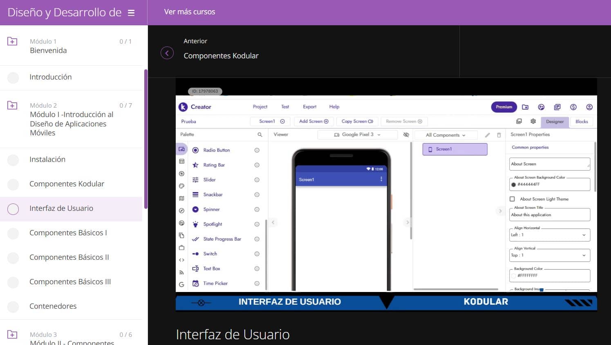This screenshot has width=611, height=345.
Task: Toggle hidden components eye icon in Viewer
Action: pyautogui.click(x=406, y=135)
